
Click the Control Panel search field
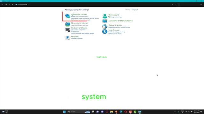tap(191, 4)
